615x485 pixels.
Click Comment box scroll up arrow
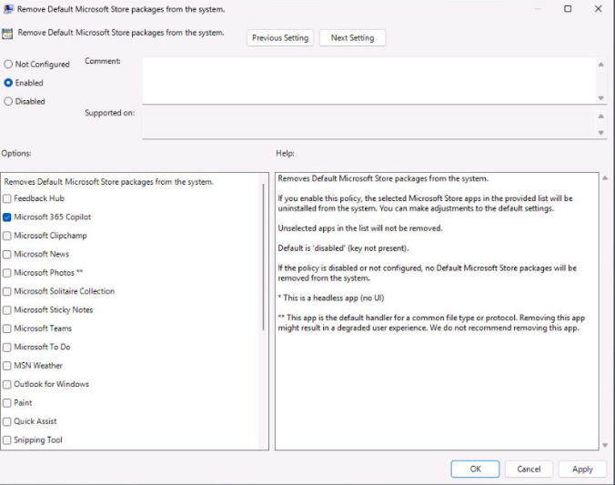600,65
